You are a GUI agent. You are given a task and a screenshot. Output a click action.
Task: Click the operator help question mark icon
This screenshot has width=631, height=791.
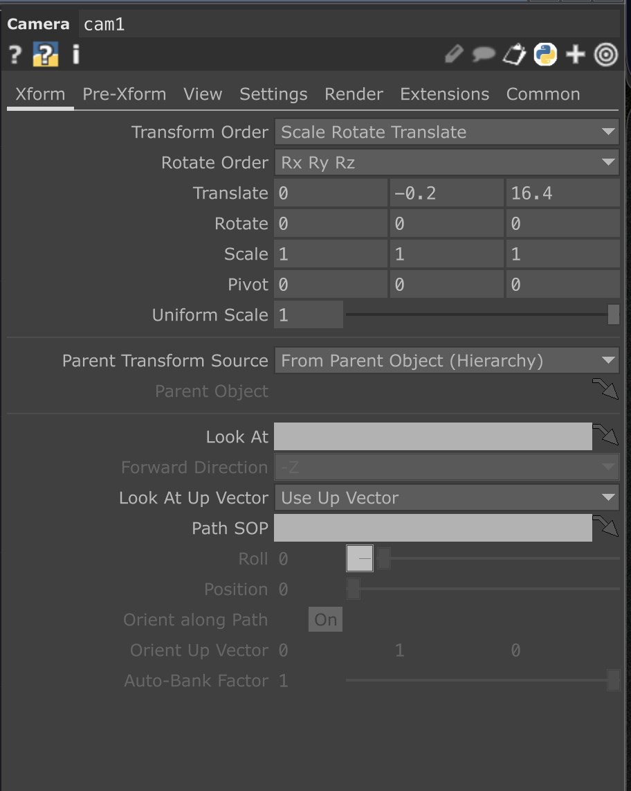point(15,55)
